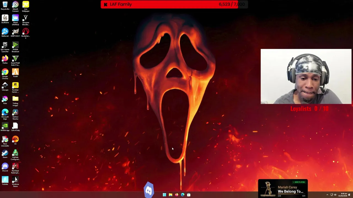353x198 pixels.
Task: Launch Red Dead Redemption desktop icon
Action: (15, 168)
